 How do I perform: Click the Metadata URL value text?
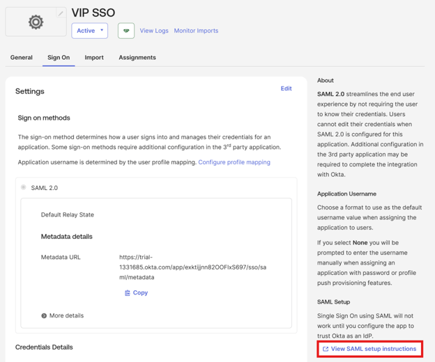pos(193,267)
